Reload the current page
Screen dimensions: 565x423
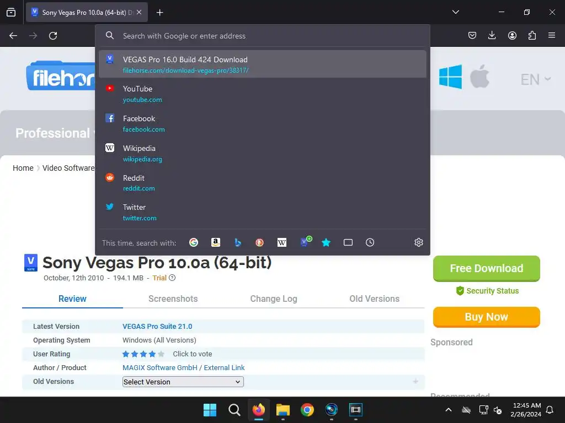53,36
